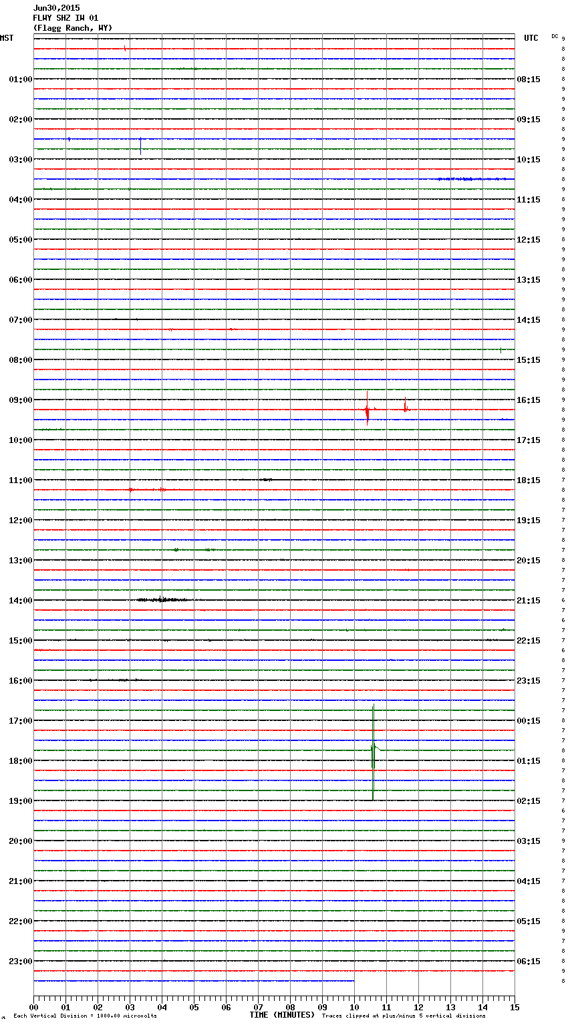
Task: Click the red signal on the 11:15 trace near minute 3
Action: click(x=131, y=490)
